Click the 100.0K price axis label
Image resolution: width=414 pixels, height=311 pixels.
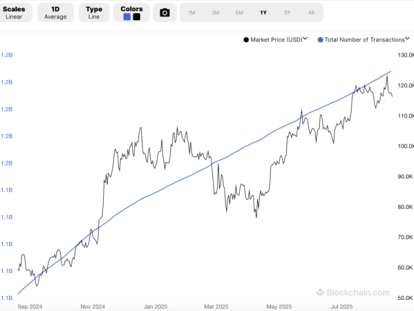[406, 146]
